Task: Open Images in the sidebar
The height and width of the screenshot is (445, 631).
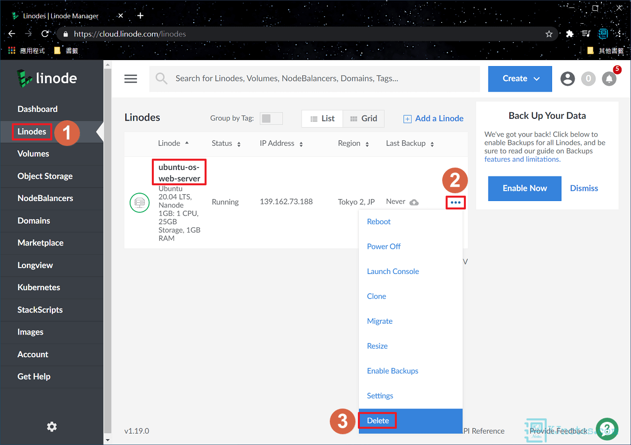Action: click(52, 332)
